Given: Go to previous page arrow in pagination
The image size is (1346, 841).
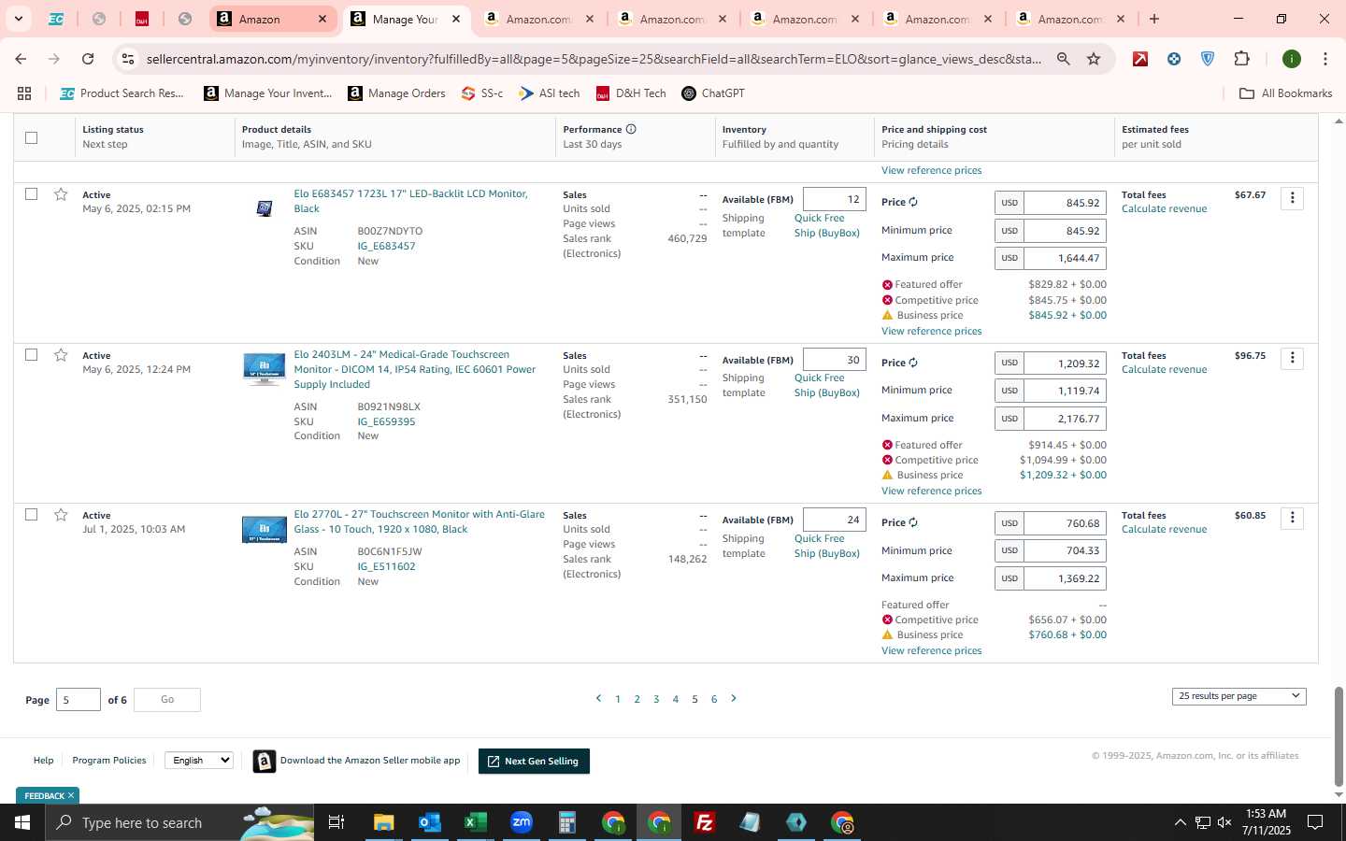Looking at the screenshot, I should tap(598, 698).
